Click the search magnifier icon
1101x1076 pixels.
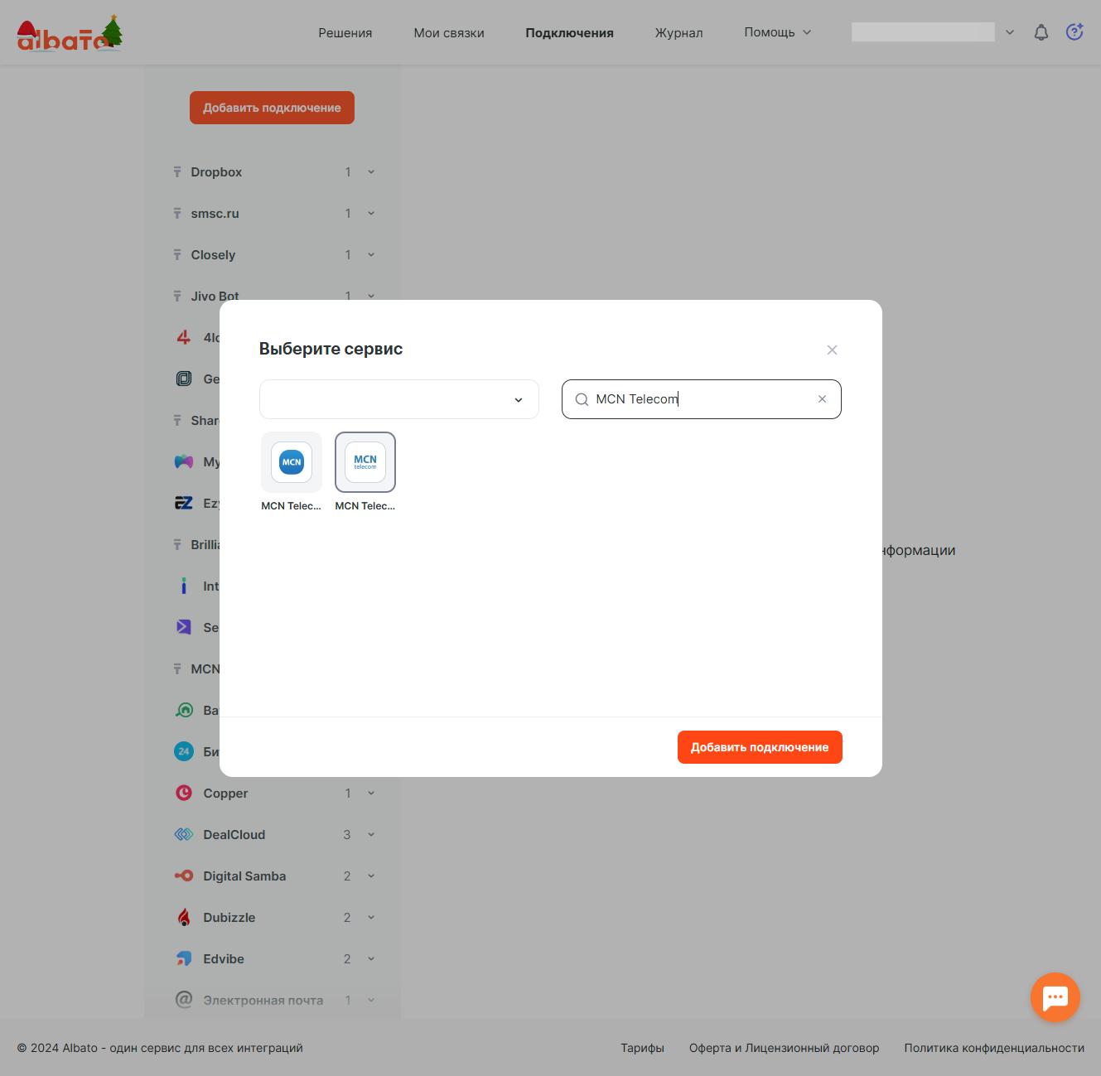tap(582, 399)
